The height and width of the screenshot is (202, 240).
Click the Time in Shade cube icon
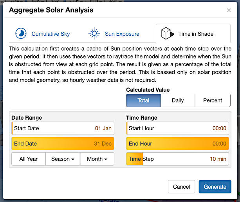pyautogui.click(x=167, y=33)
